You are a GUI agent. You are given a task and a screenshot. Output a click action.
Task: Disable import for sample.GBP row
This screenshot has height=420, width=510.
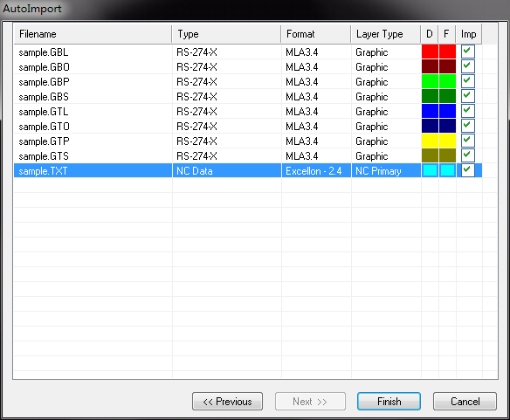pos(468,81)
